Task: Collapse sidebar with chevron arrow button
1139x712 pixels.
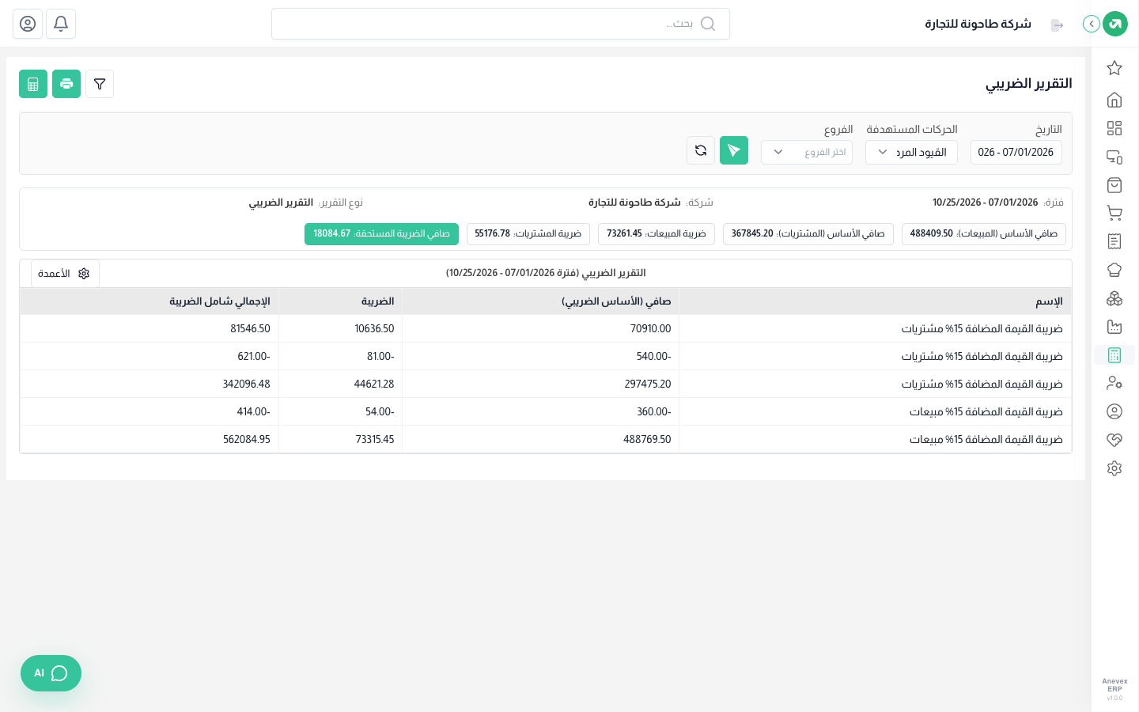Action: pos(1092,24)
